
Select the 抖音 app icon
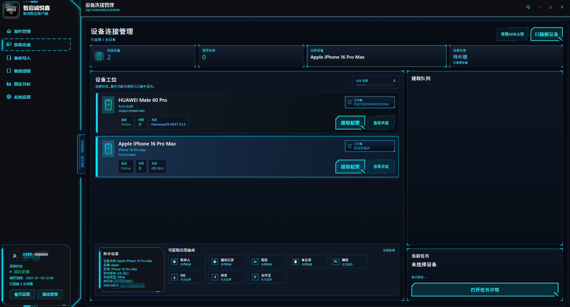215,277
